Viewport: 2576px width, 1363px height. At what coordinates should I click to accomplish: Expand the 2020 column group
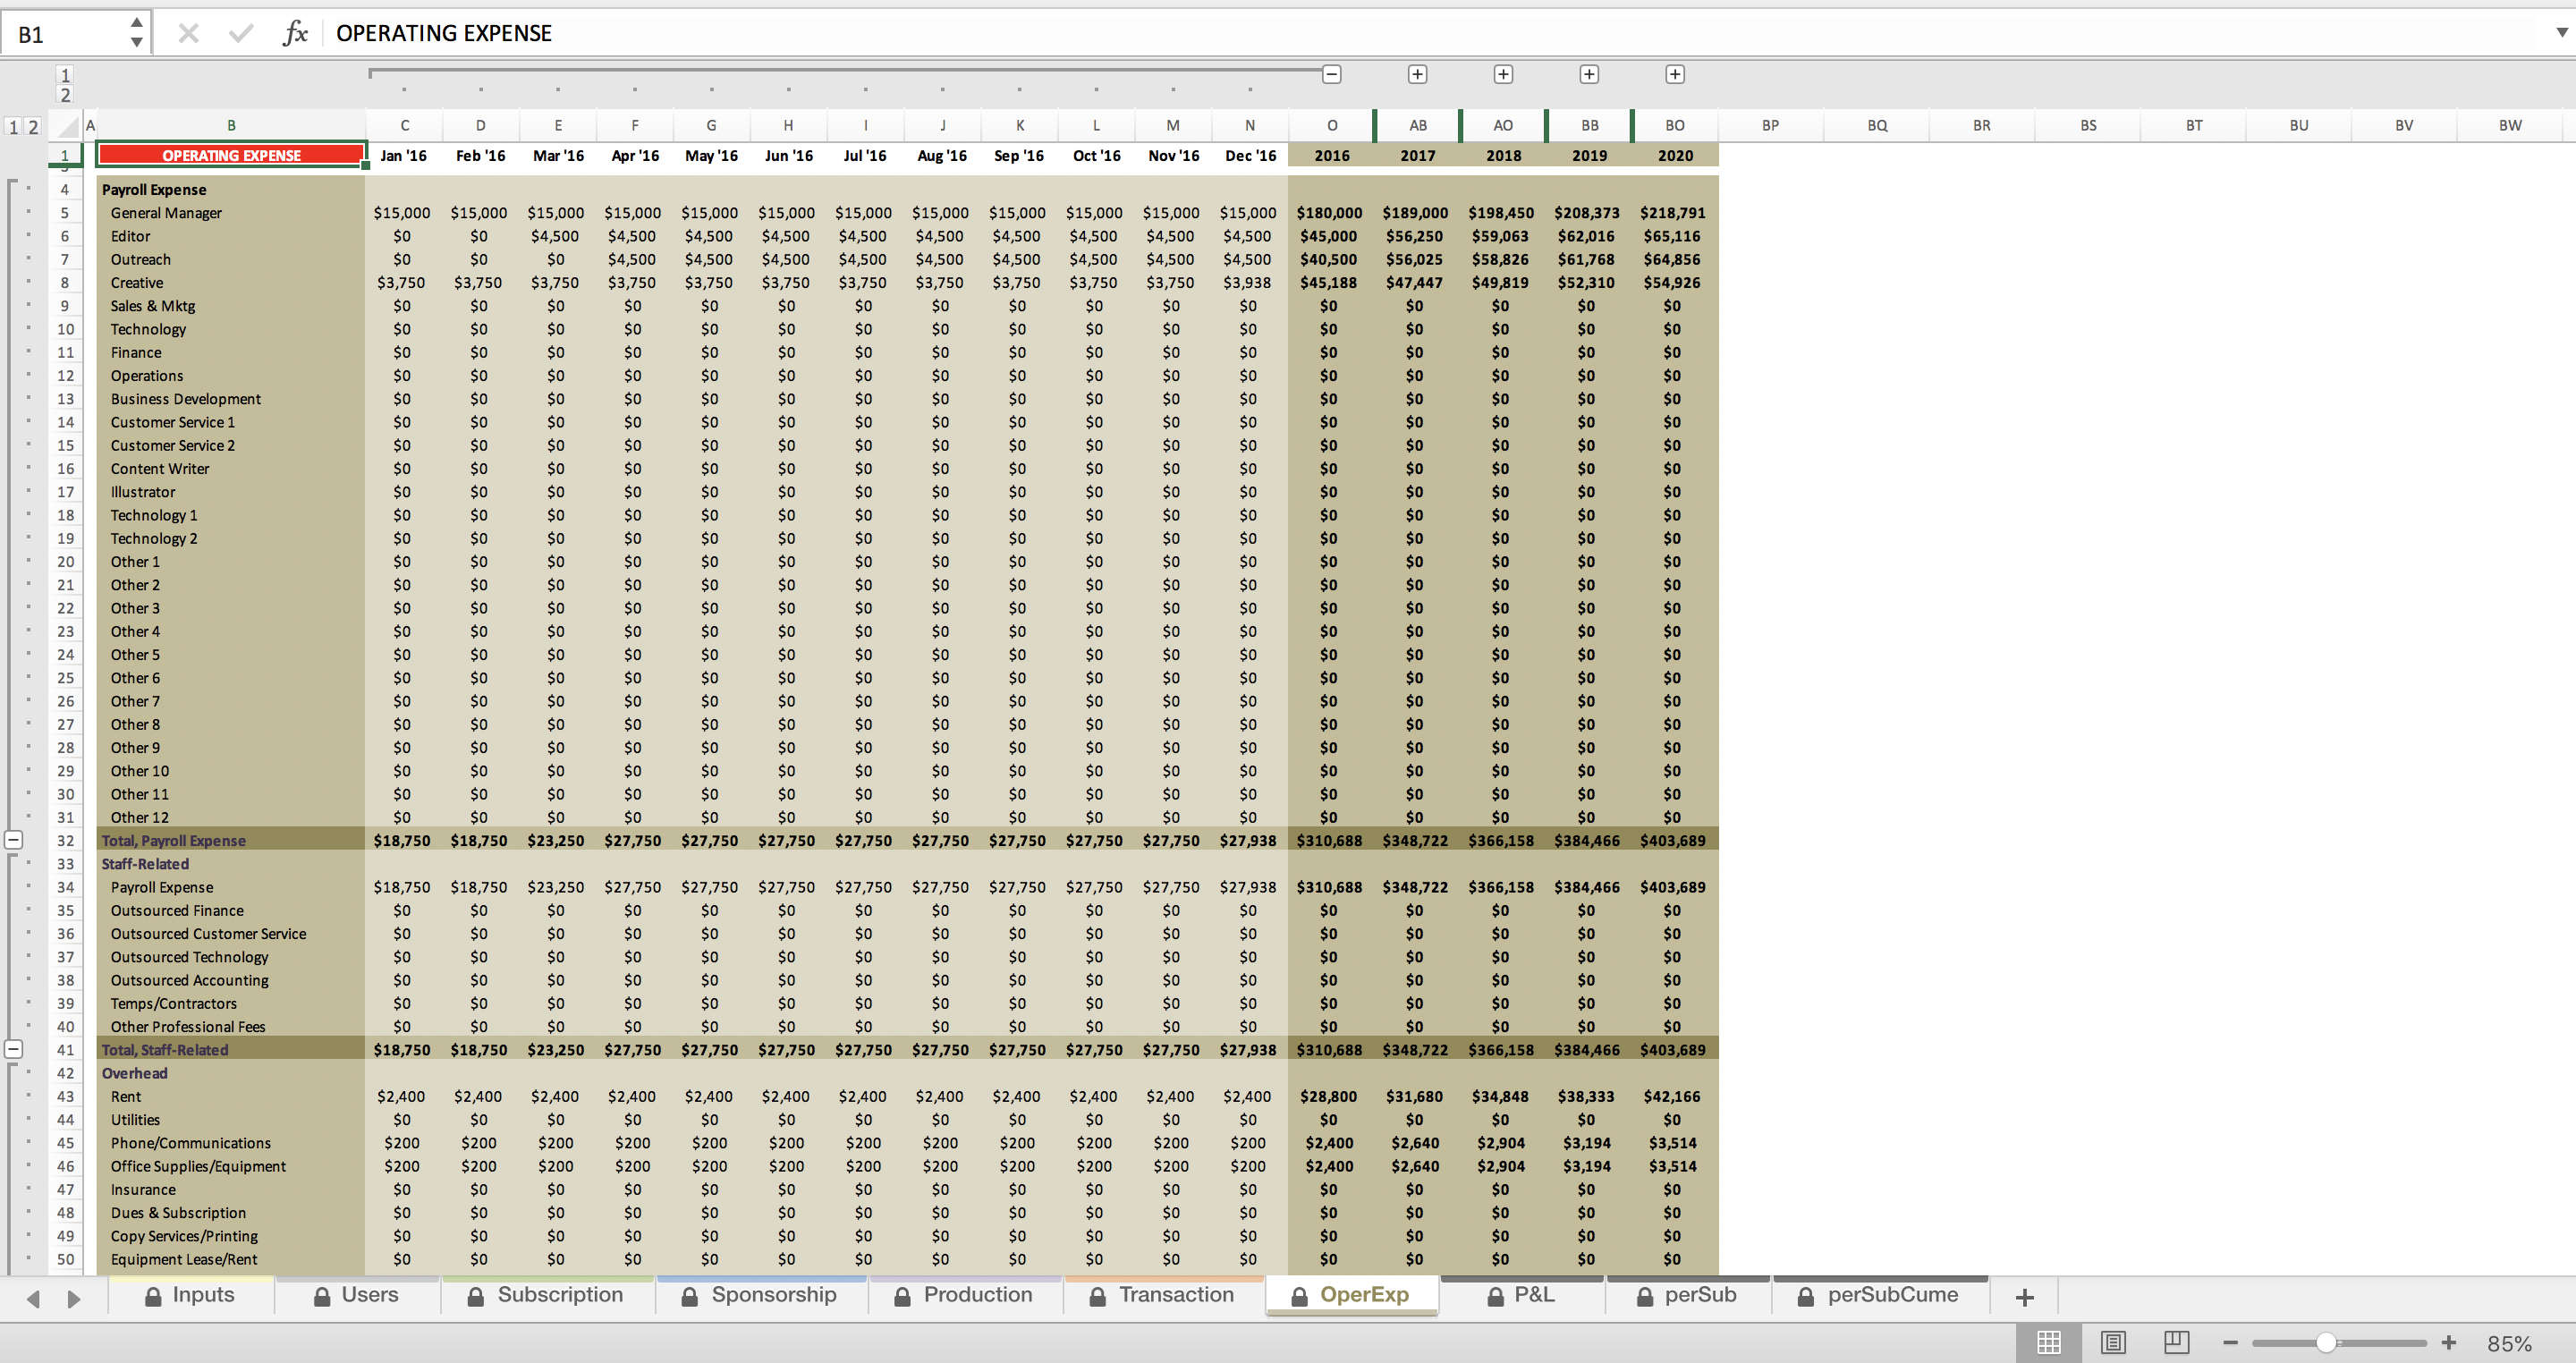tap(1676, 75)
